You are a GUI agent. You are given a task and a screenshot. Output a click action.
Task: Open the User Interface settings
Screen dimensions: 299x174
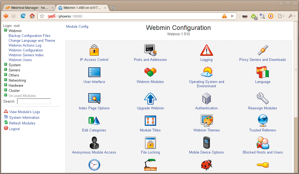[x=94, y=75]
